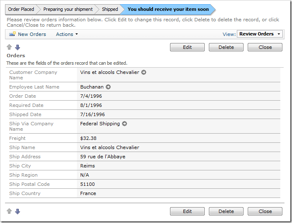Click the Freight value $32.38

88,138
